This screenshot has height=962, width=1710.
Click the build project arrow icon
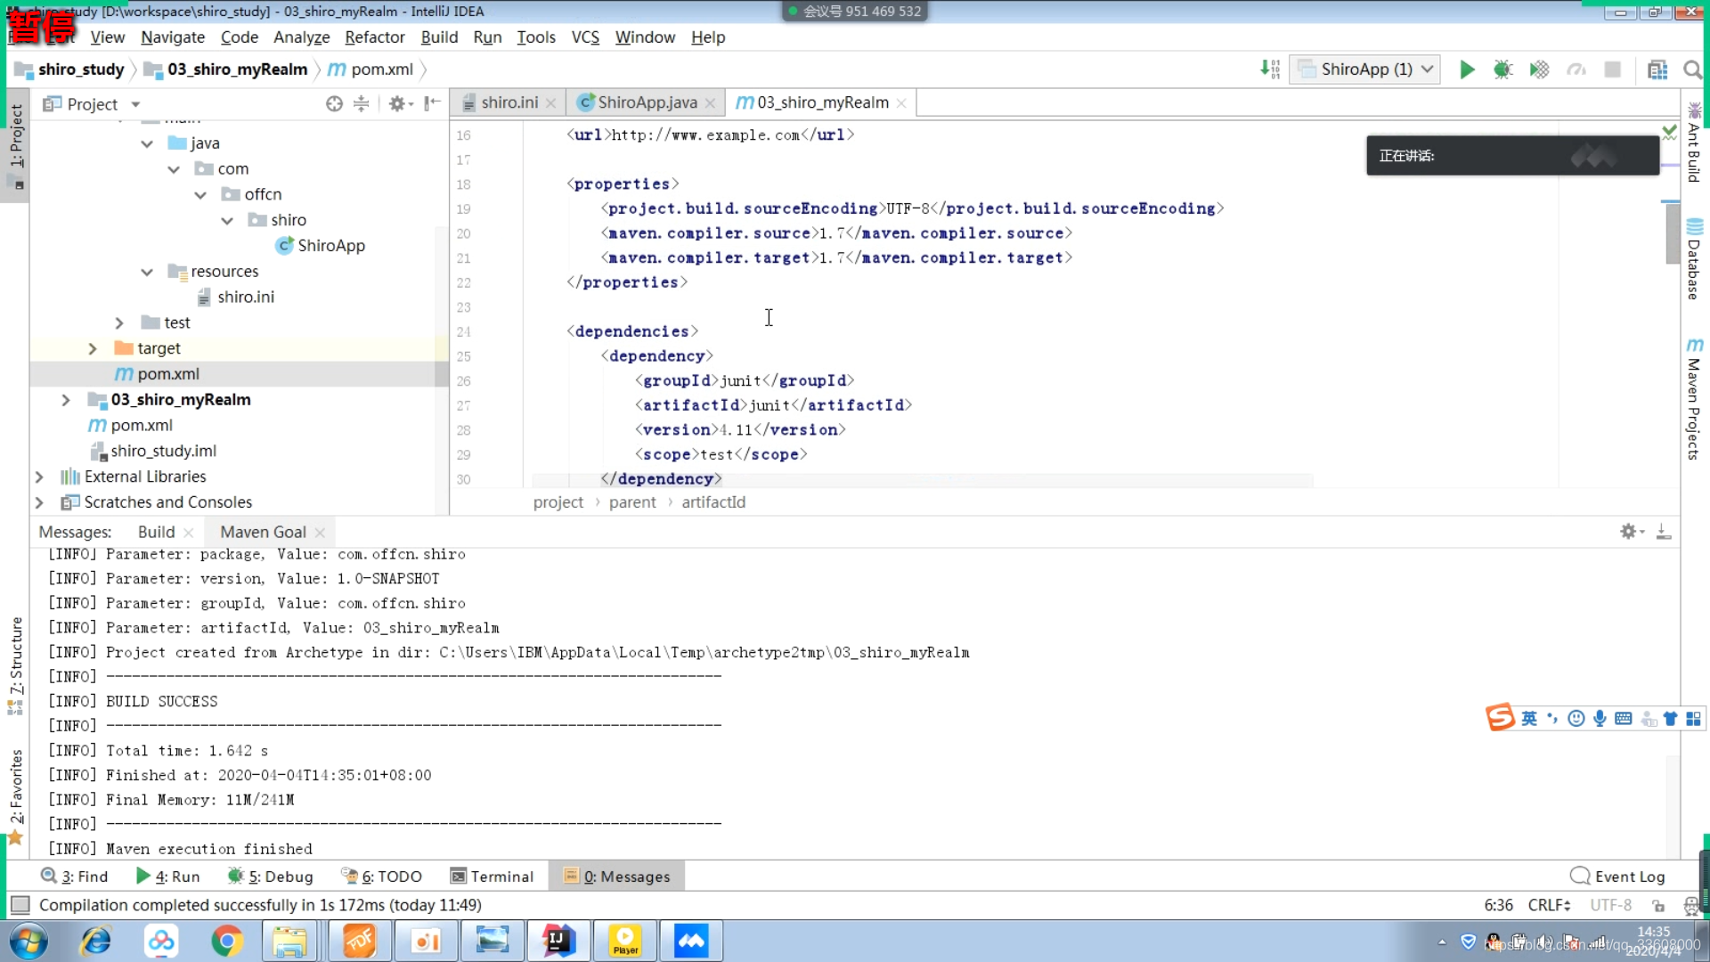tap(1270, 69)
